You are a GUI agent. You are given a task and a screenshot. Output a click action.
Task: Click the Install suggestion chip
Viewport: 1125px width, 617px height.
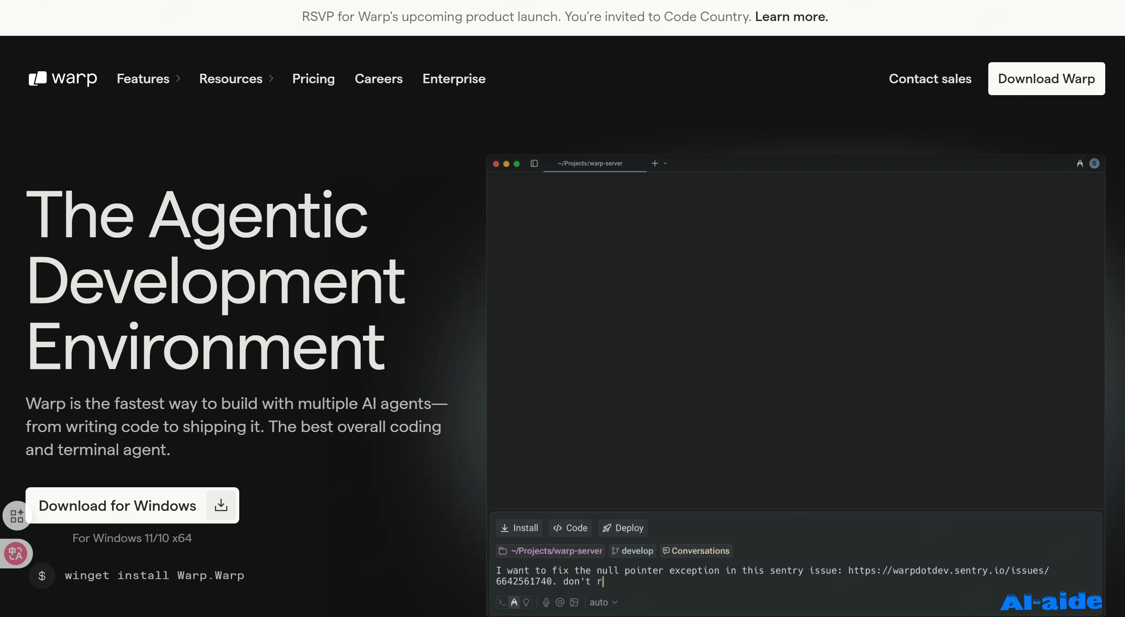[519, 528]
